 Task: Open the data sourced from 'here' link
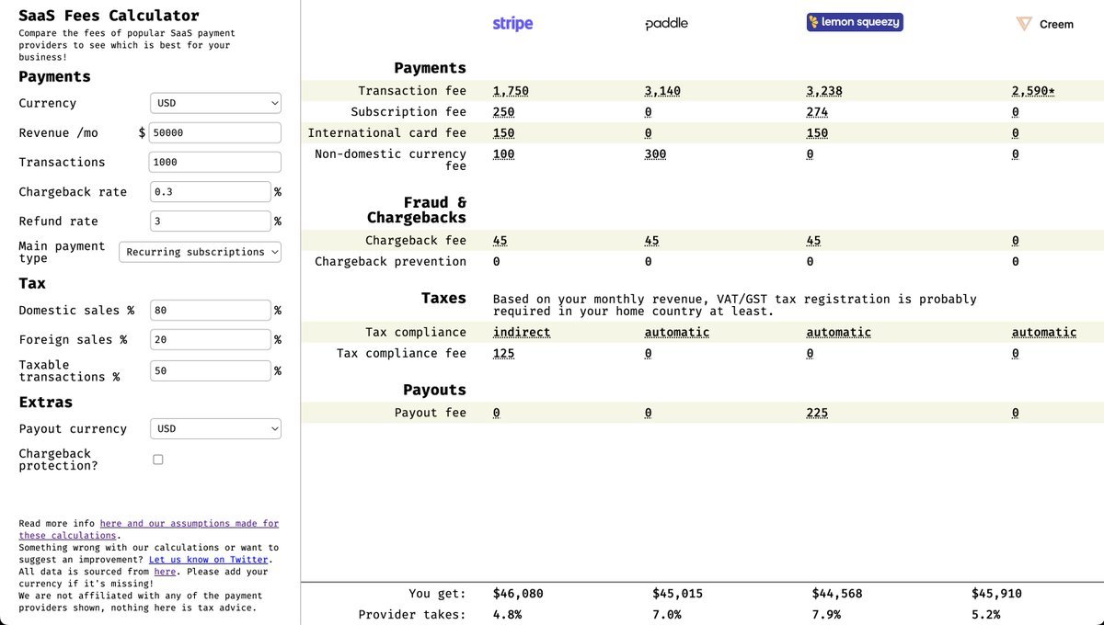165,572
